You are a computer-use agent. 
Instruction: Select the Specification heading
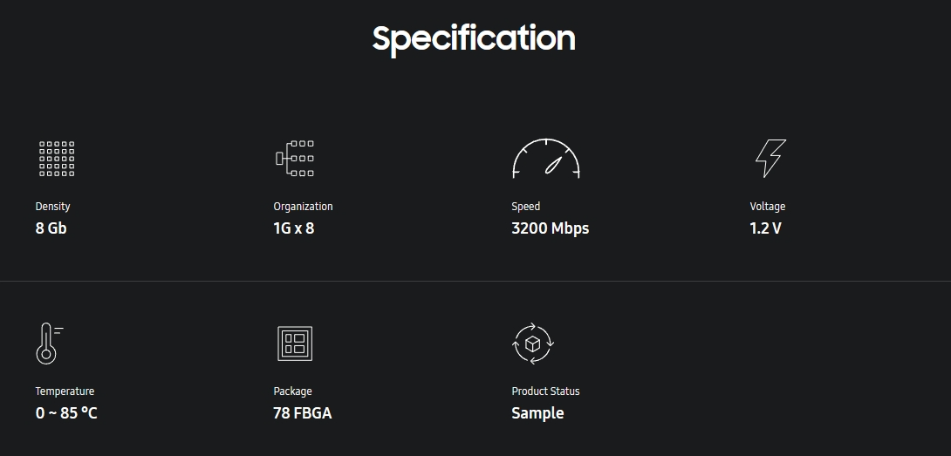point(474,39)
